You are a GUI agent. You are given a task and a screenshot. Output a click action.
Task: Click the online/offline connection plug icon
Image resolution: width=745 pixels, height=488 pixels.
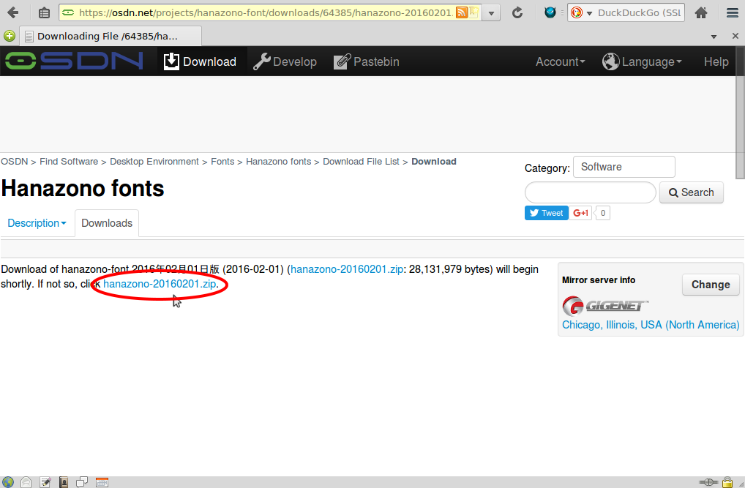point(708,482)
